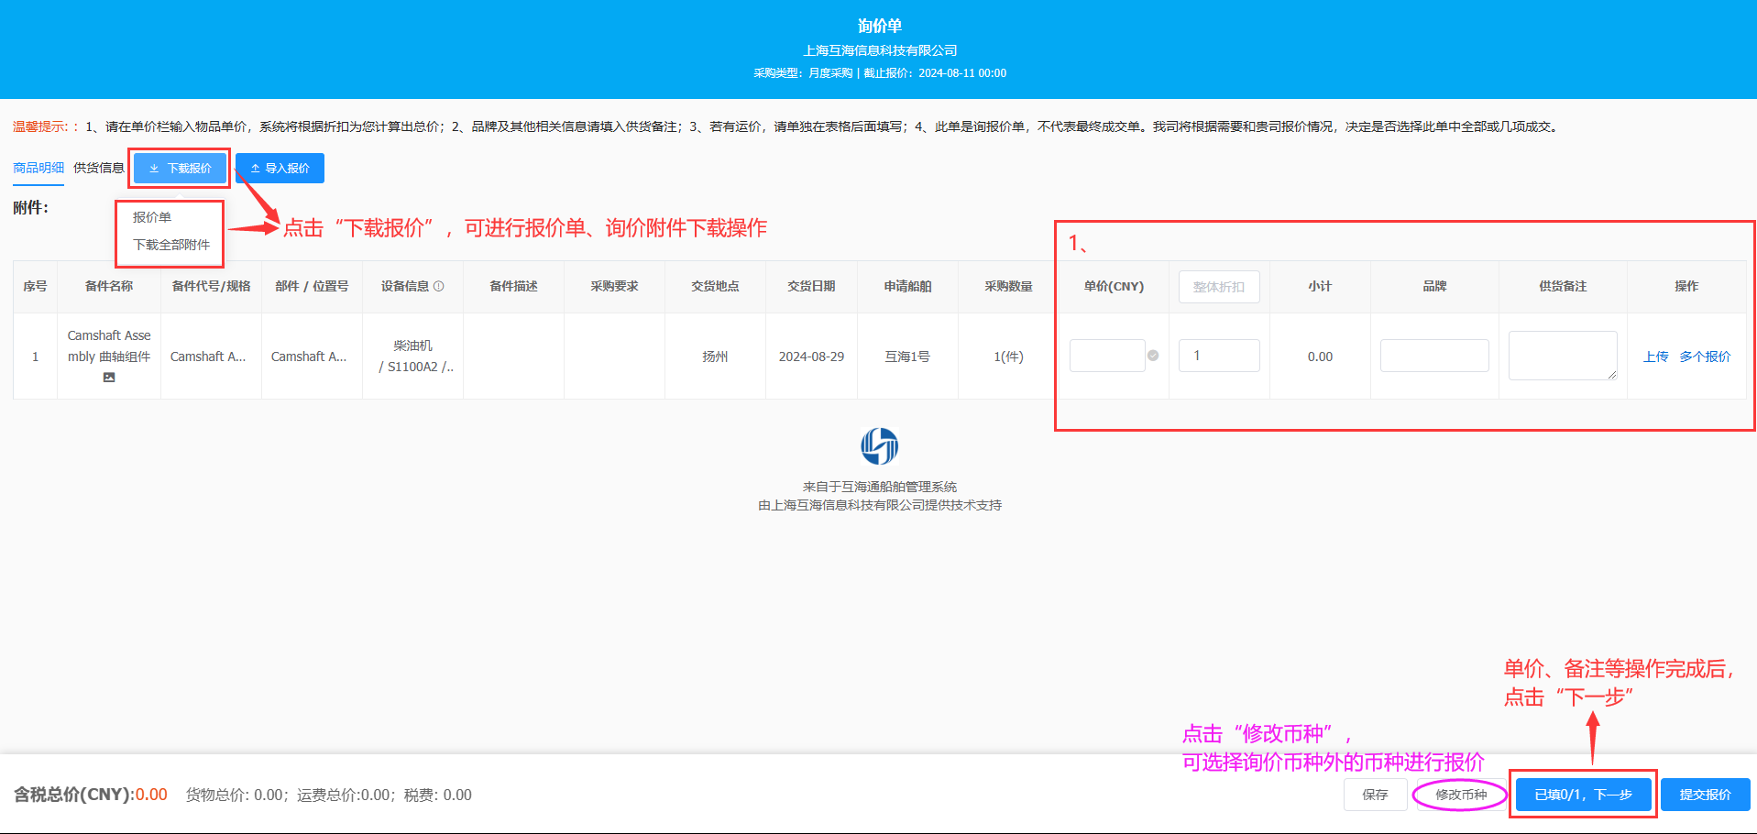Click the 0.00 subtotal cell

click(1320, 357)
